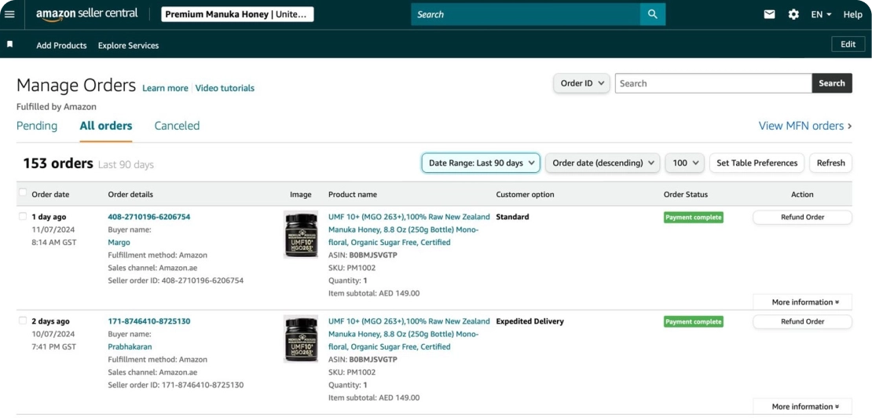
Task: Switch to the All orders tab
Action: pos(106,126)
